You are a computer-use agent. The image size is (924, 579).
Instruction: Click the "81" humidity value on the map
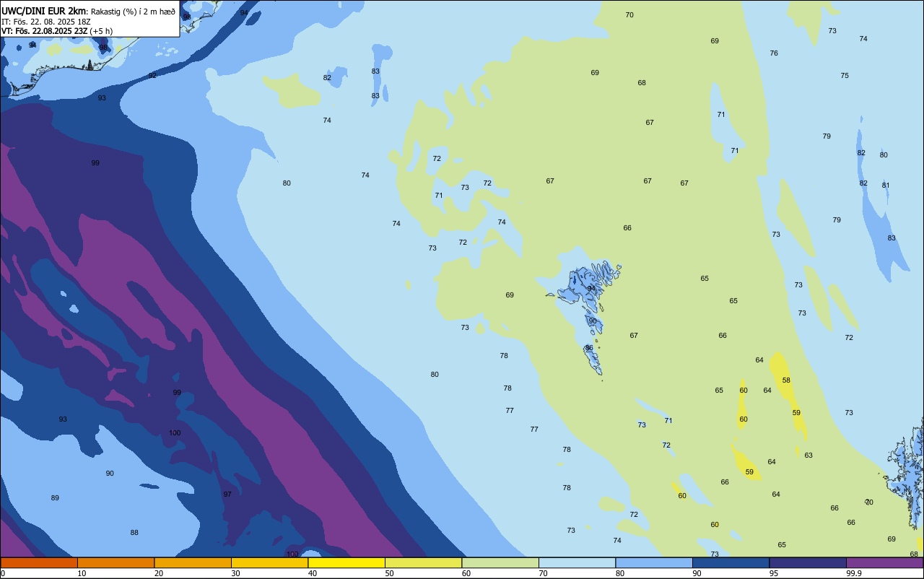pos(886,186)
